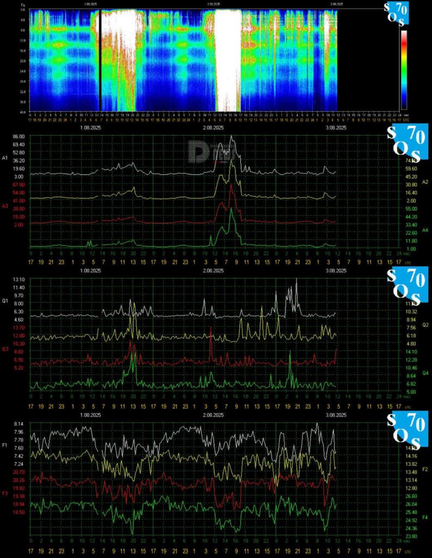
Task: Select the red F3 axis label
Action: [5, 493]
